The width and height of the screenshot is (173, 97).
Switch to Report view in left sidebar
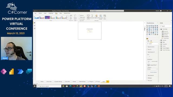tap(35, 23)
